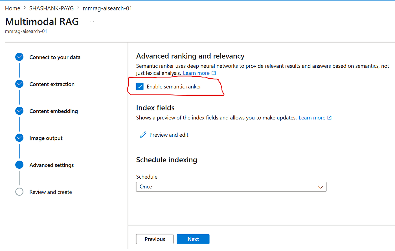Click the Next button
This screenshot has height=251, width=395.
193,239
